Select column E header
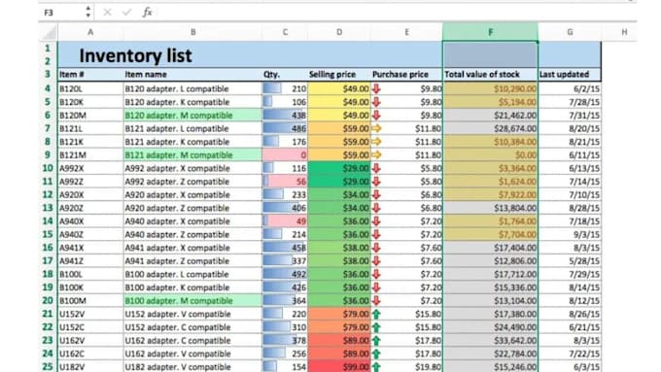Image resolution: width=661 pixels, height=372 pixels. (406, 32)
